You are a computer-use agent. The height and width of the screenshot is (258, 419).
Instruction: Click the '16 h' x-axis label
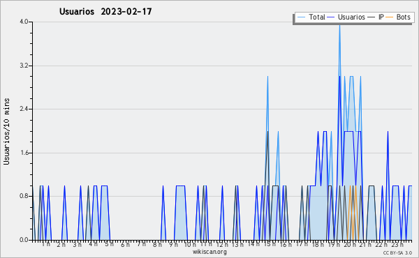click(x=286, y=245)
